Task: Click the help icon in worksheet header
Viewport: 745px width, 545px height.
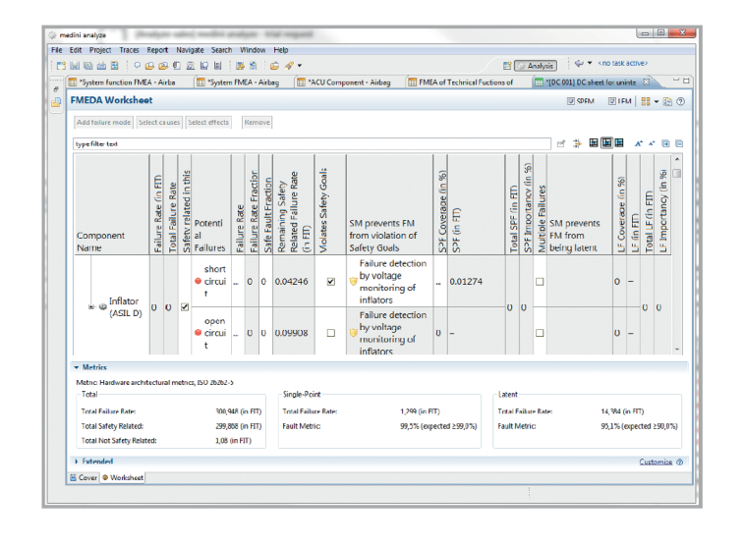Action: tap(680, 101)
